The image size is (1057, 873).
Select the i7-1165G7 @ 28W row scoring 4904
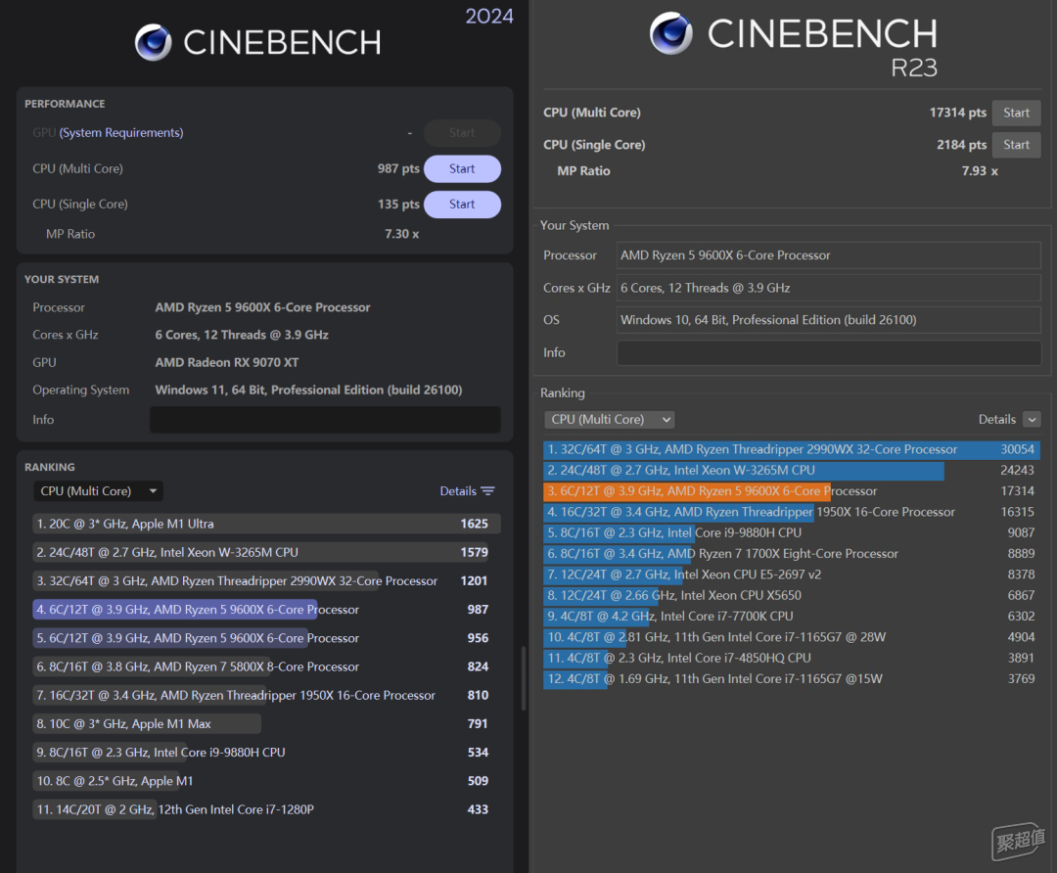792,638
